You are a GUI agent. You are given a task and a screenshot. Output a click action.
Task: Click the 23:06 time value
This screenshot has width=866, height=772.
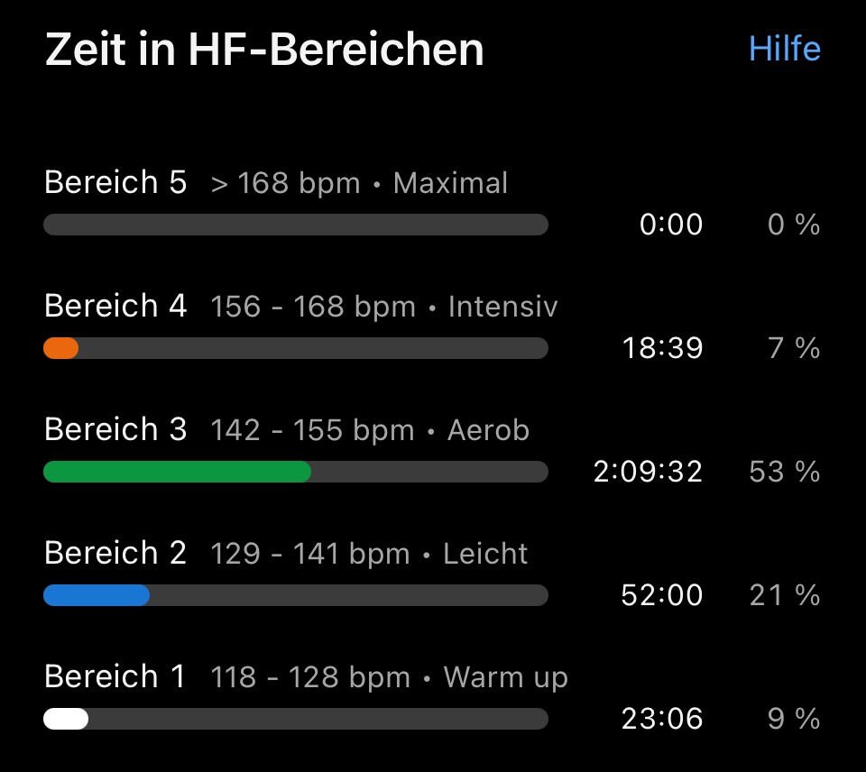click(x=662, y=719)
